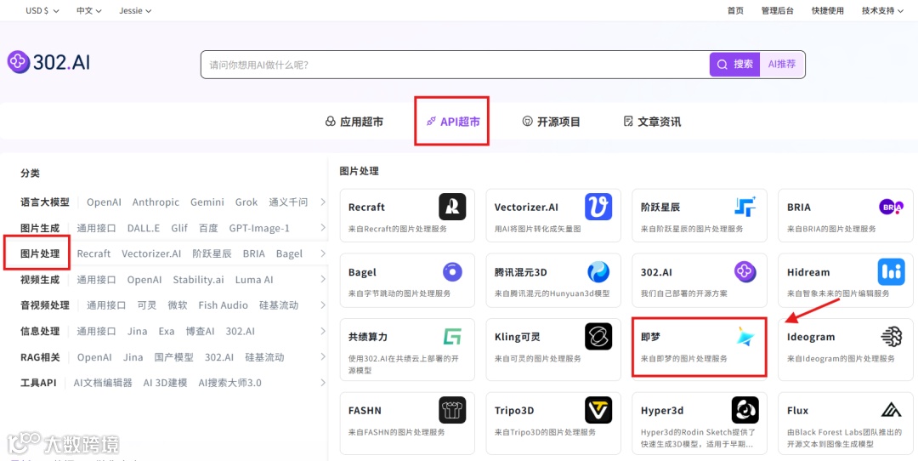Screen dimensions: 918x461
Task: Open the 中文 language dropdown
Action: pos(89,10)
